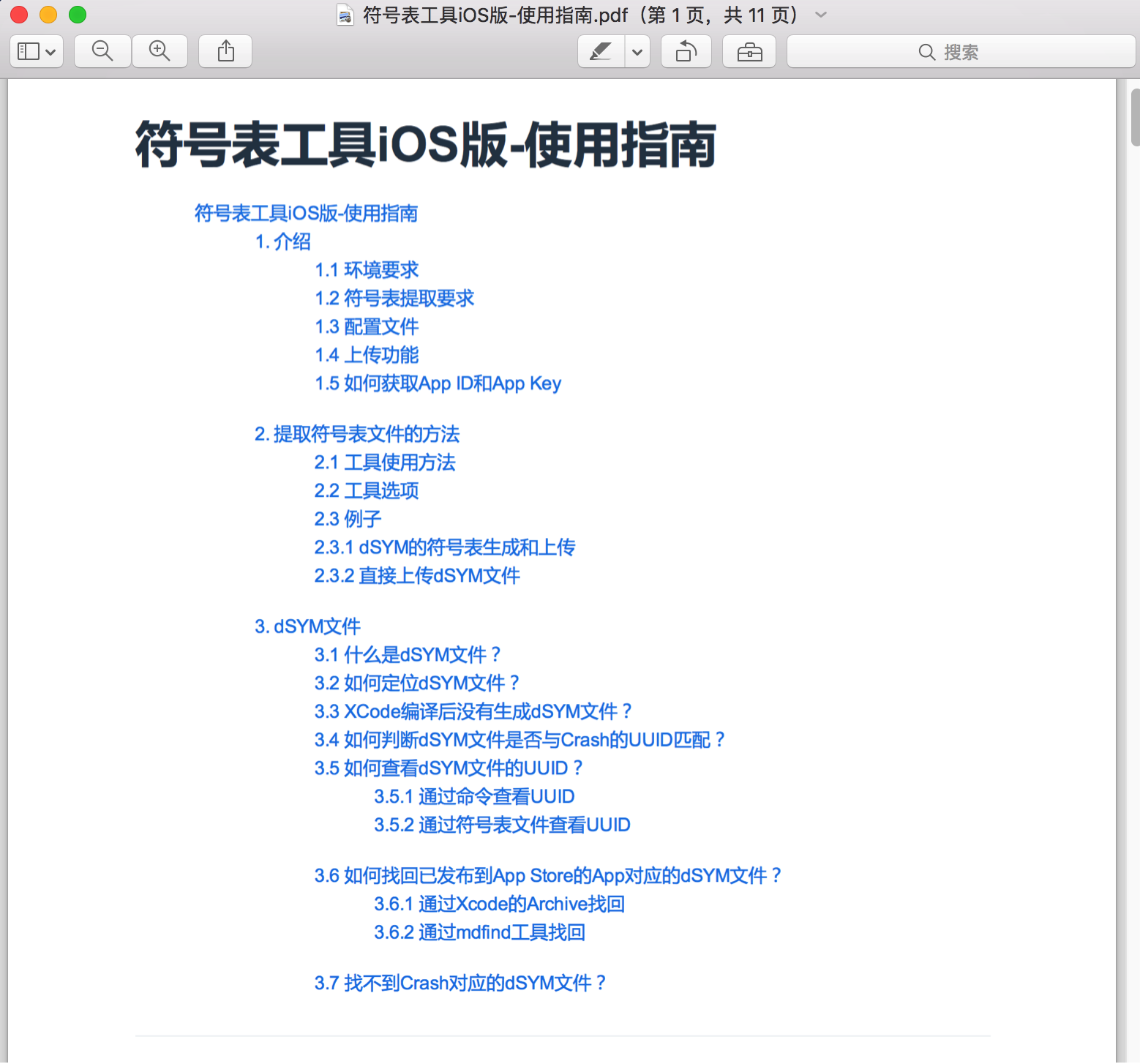The width and height of the screenshot is (1140, 1064).
Task: Select the highlight pen tool
Action: (x=601, y=51)
